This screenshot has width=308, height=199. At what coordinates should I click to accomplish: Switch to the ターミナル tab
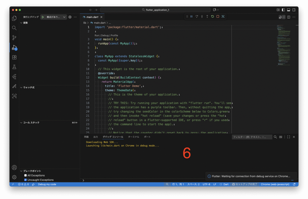[x=134, y=137]
